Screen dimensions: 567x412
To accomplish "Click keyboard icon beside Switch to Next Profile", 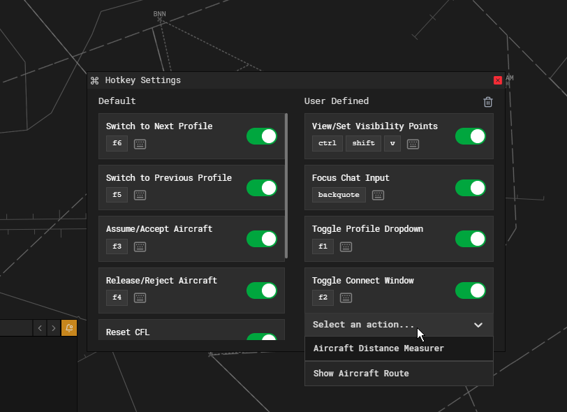I will (140, 143).
